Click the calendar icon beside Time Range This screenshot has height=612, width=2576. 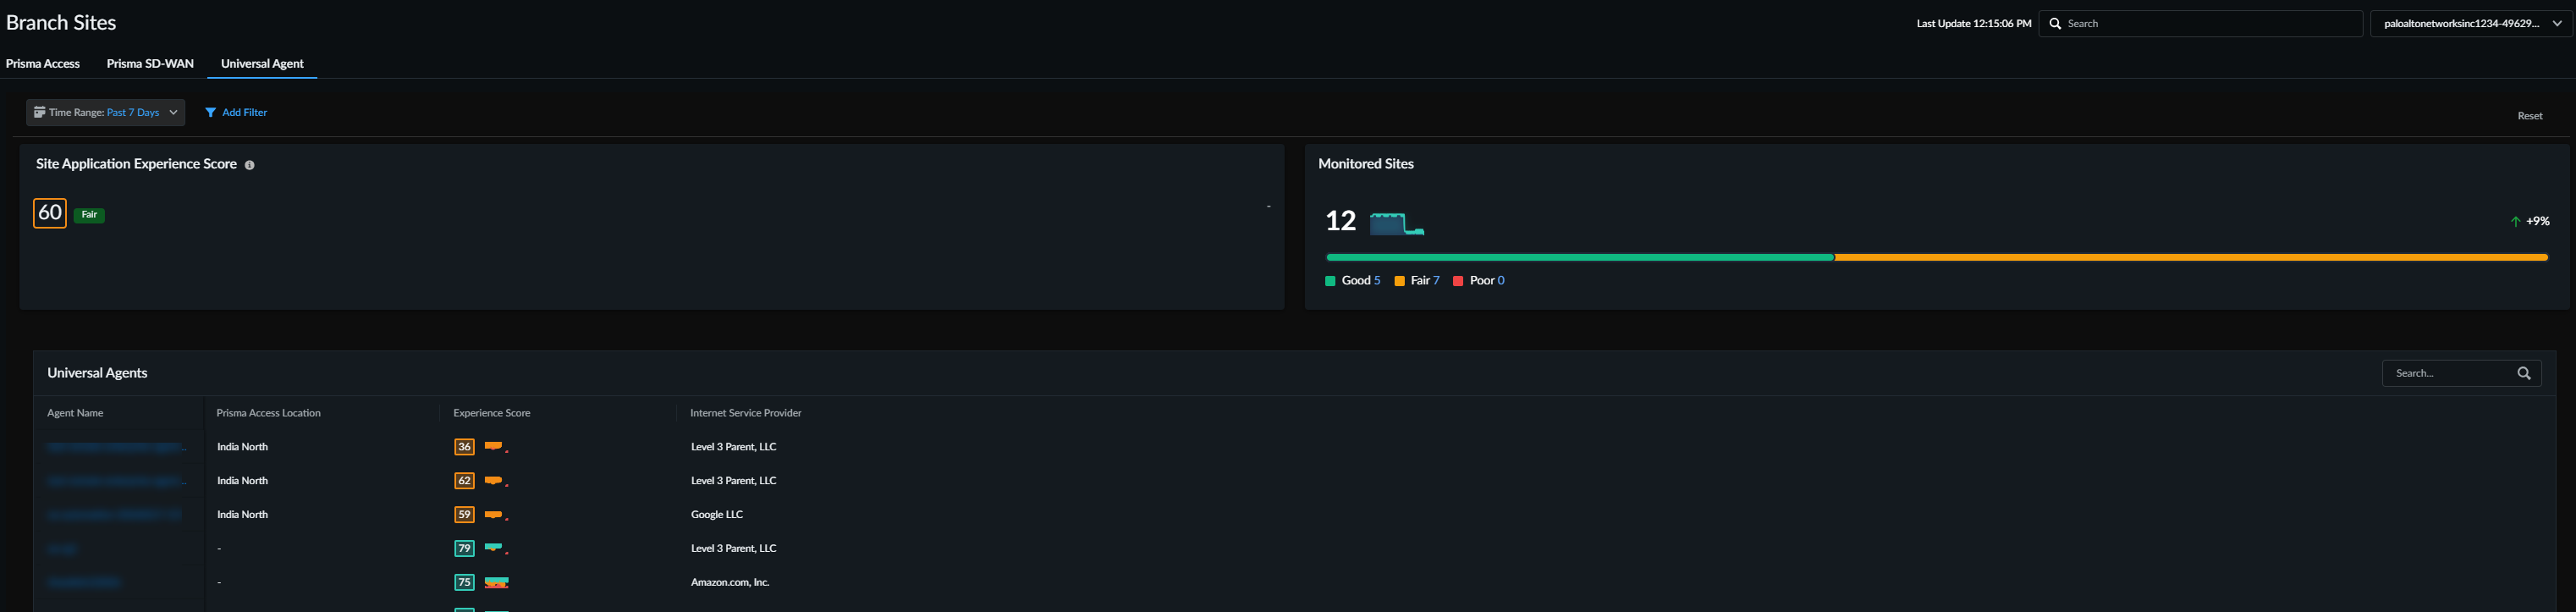tap(40, 112)
